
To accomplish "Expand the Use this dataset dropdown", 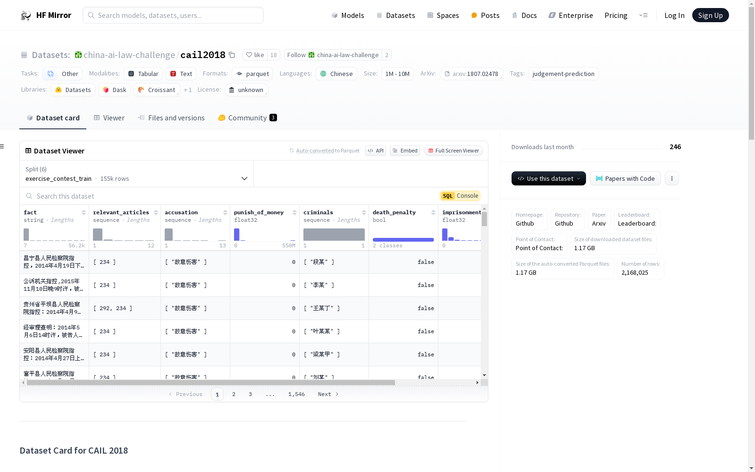I will point(549,178).
